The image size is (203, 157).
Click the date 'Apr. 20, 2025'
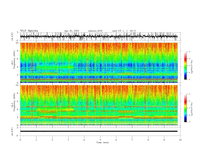tap(72, 31)
